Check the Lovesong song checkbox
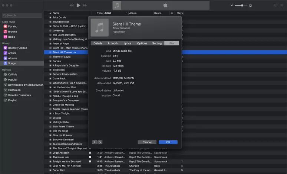The height and width of the screenshot is (174, 287). point(50,31)
